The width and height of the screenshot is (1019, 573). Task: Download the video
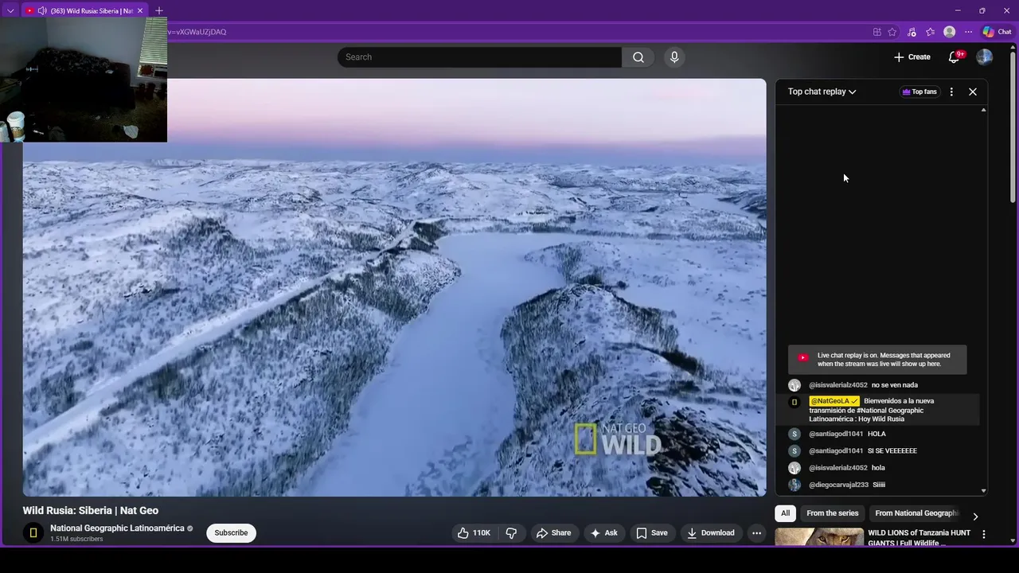pos(711,533)
